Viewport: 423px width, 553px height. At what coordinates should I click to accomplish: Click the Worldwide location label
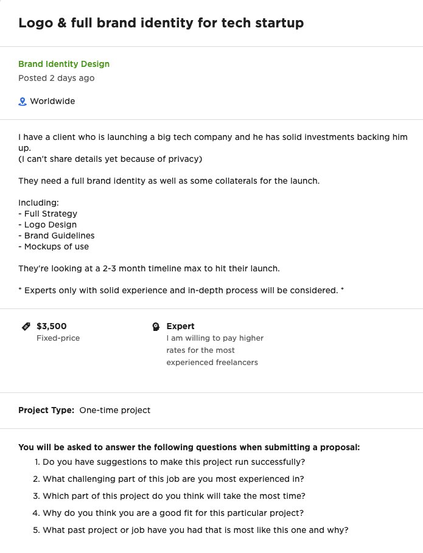point(52,101)
